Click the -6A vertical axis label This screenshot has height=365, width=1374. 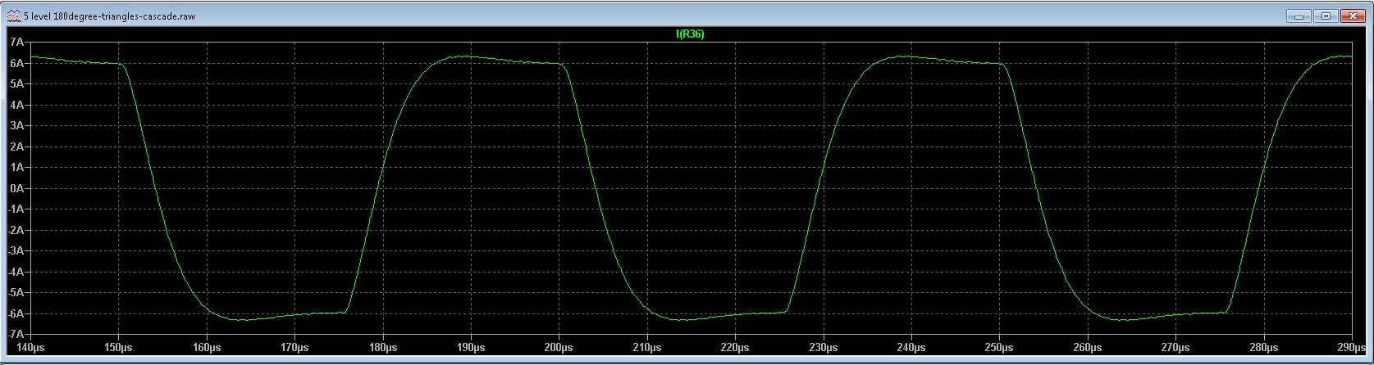pos(16,313)
